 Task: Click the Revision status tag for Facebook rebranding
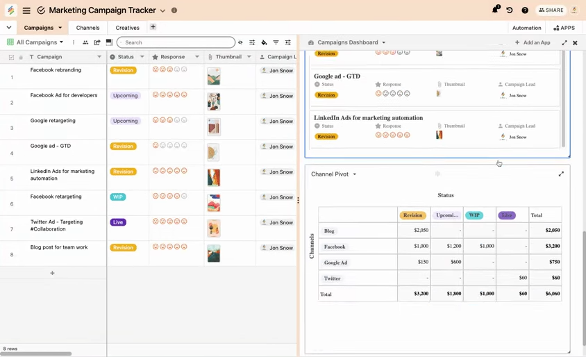point(124,70)
